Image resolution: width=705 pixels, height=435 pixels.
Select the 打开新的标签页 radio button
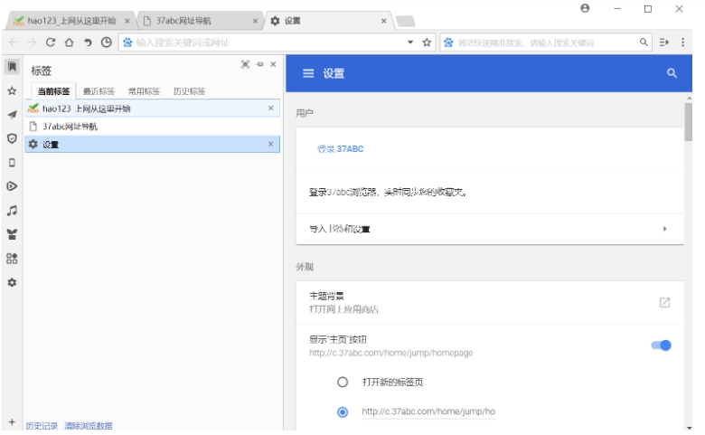(343, 382)
